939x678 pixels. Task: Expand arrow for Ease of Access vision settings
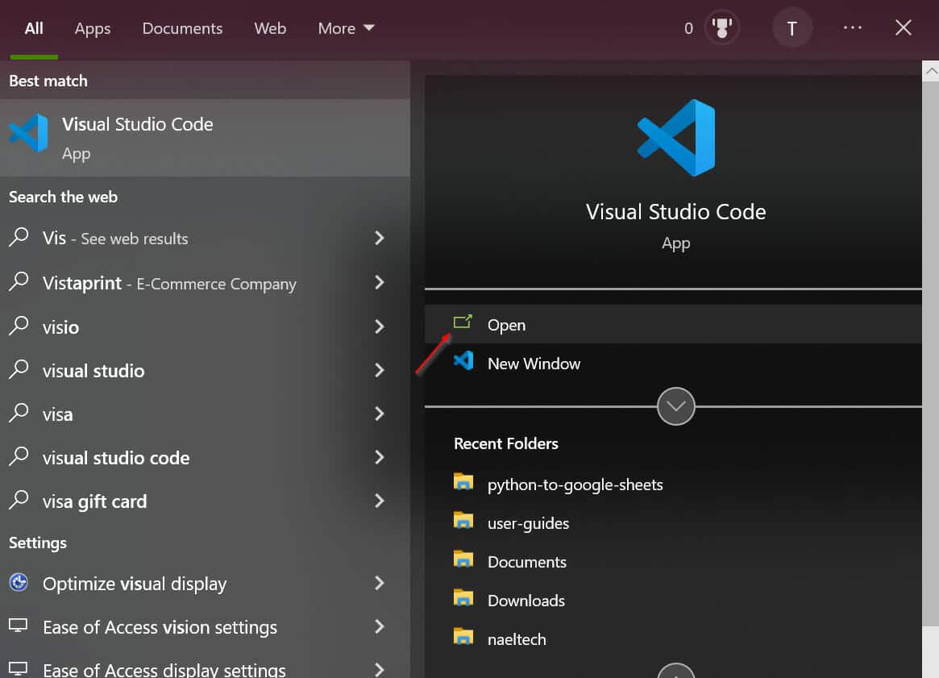[x=379, y=626]
